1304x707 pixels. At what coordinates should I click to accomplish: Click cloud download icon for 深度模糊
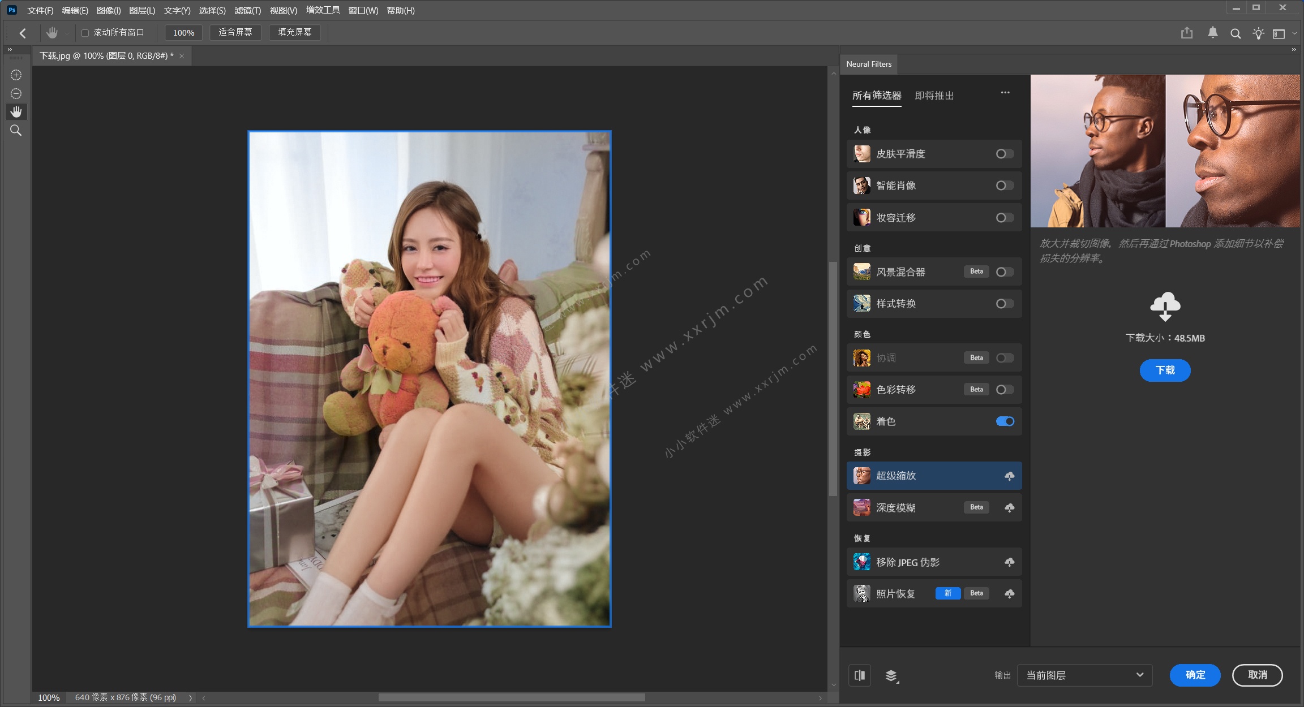(x=1009, y=508)
